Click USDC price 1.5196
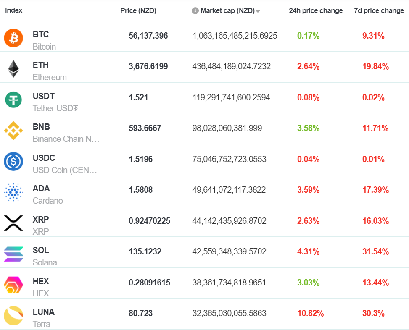409x330 pixels. point(140,159)
